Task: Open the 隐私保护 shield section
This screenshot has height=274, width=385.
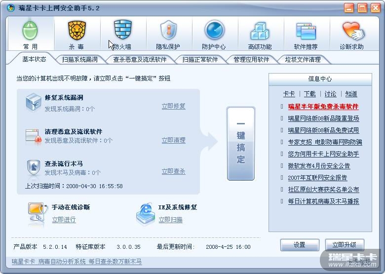Action: pyautogui.click(x=168, y=34)
